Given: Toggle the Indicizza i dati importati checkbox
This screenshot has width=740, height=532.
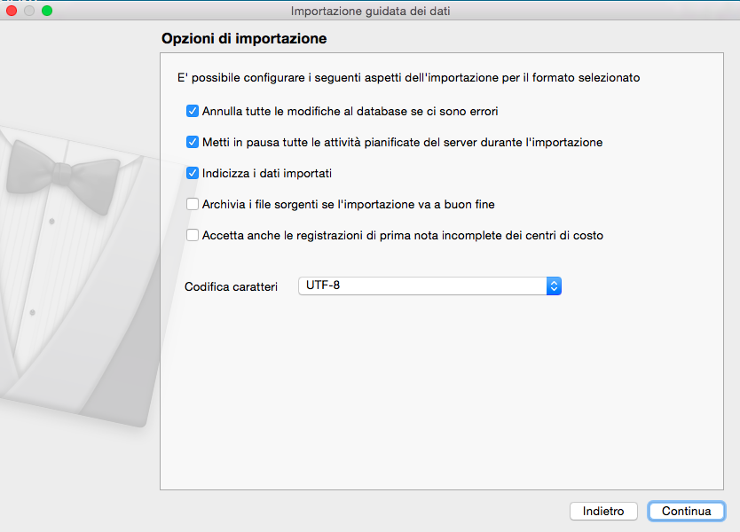Looking at the screenshot, I should point(193,173).
